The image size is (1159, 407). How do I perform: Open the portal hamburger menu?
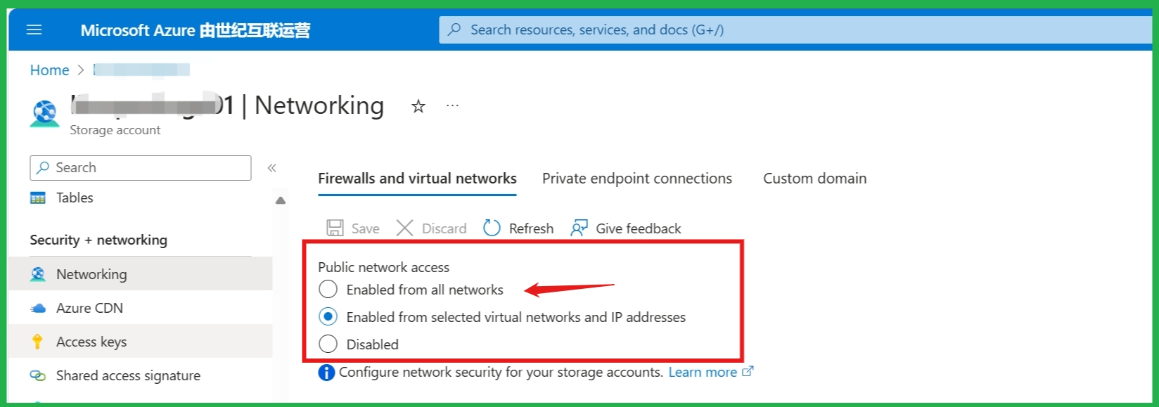click(x=34, y=30)
